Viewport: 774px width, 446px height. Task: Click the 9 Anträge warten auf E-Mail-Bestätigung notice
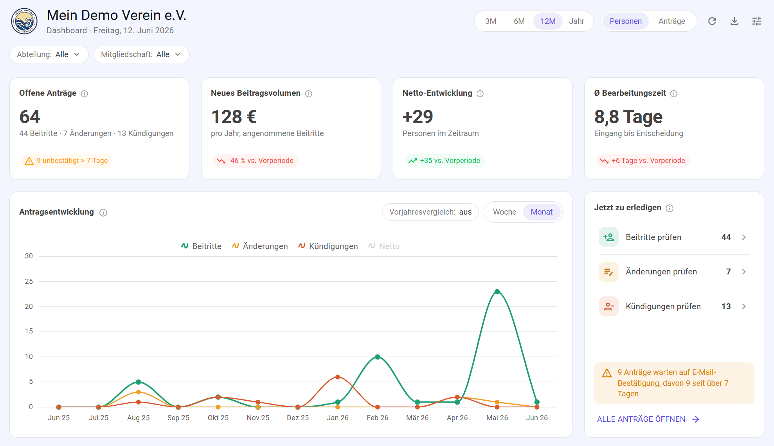674,383
